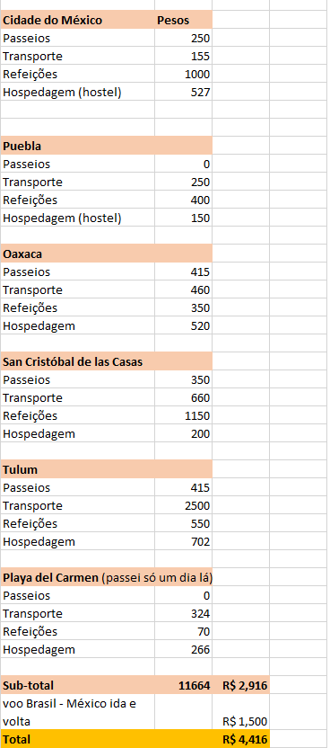Click the Playa del Carmen Transporte 324
This screenshot has height=748, width=330.
pos(184,613)
